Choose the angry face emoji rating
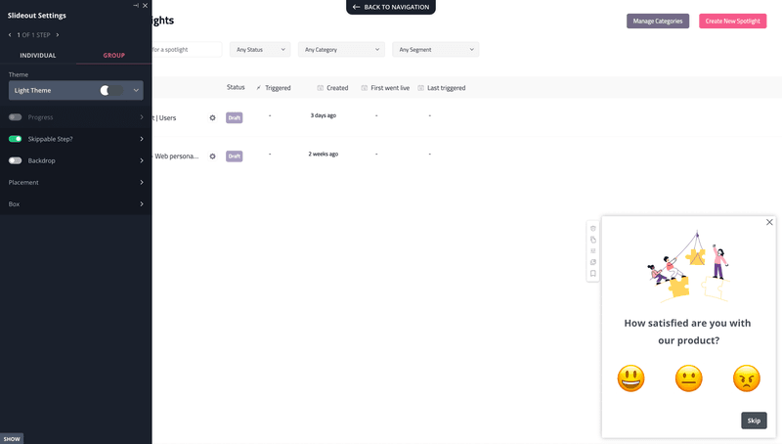782x444 pixels. [x=747, y=378]
